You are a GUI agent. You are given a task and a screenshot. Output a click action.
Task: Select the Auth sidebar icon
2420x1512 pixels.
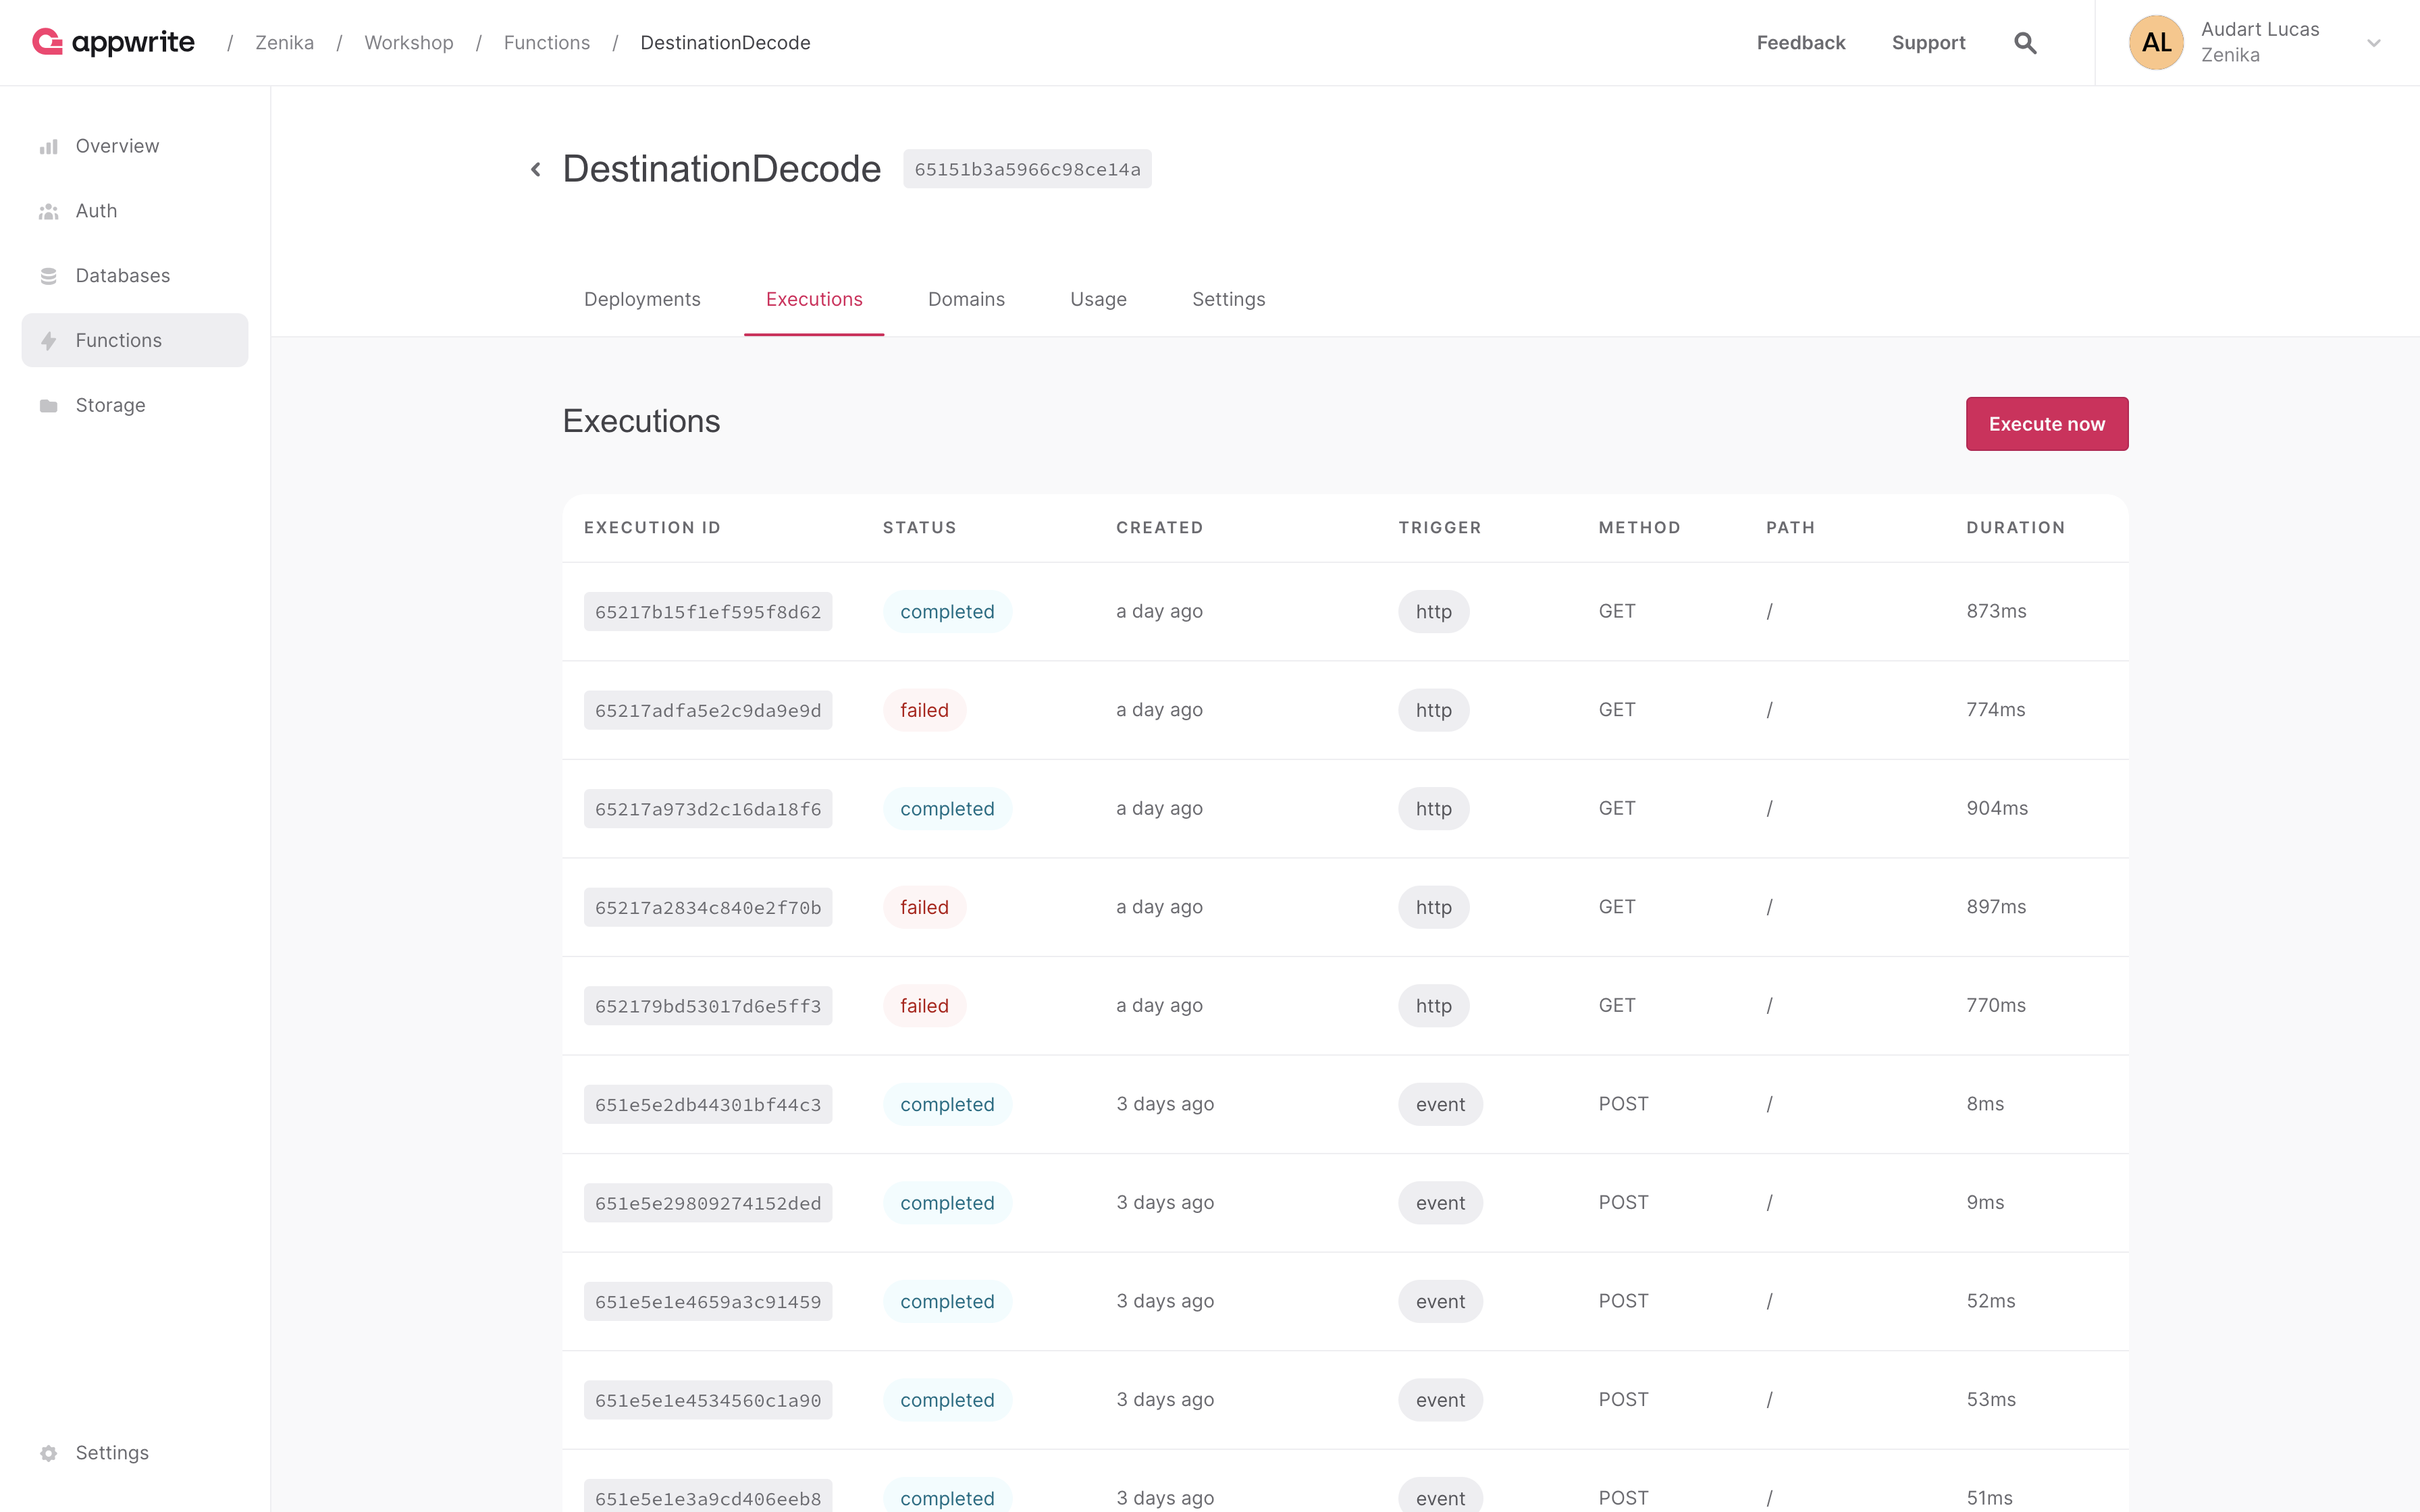(49, 211)
